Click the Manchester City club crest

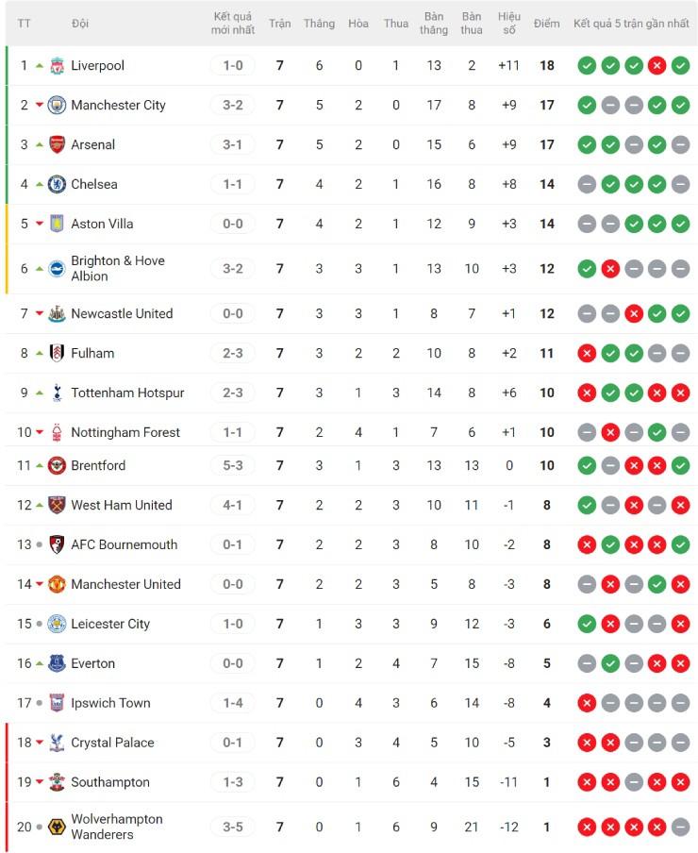57,106
